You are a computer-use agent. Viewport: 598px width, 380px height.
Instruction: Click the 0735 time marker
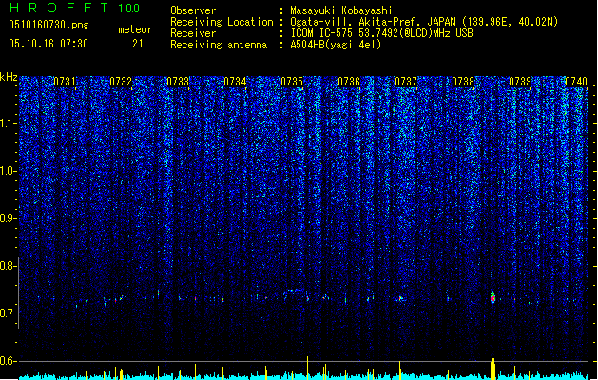[x=292, y=82]
